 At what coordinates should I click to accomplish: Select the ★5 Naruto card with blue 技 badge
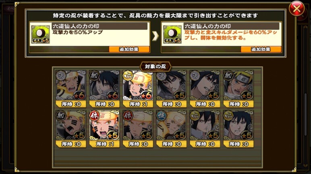pyautogui.click(x=171, y=129)
